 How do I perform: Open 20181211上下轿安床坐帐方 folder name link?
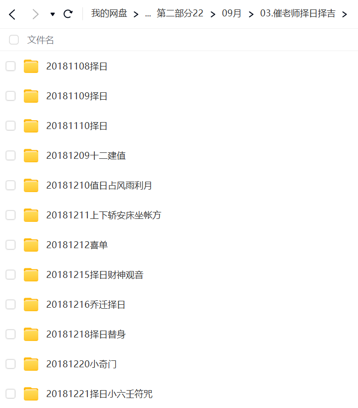[x=104, y=215]
